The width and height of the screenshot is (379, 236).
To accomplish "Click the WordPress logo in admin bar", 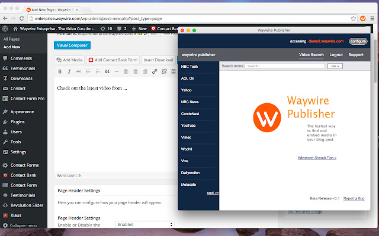I will point(5,29).
